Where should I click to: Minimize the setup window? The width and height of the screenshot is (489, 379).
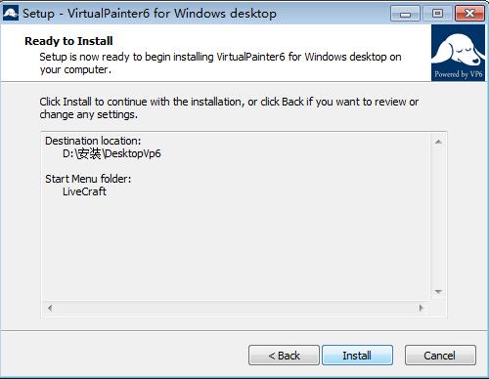tap(405, 14)
